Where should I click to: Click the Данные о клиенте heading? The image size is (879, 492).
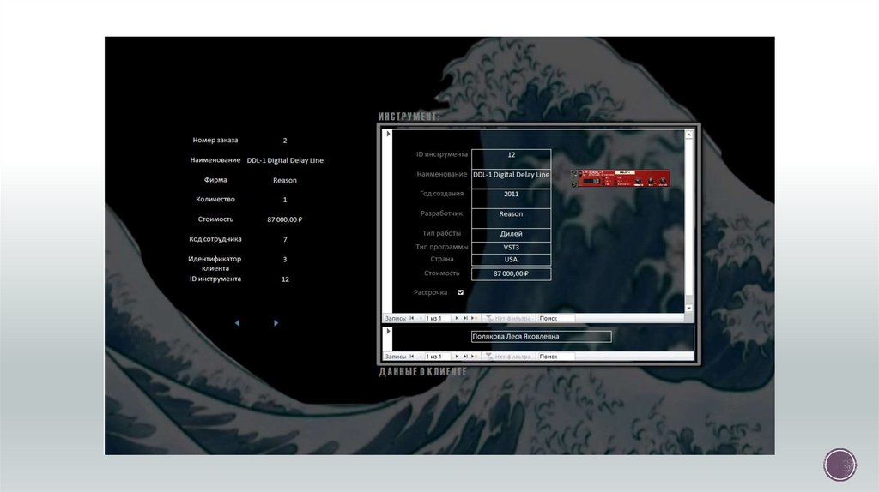(422, 372)
